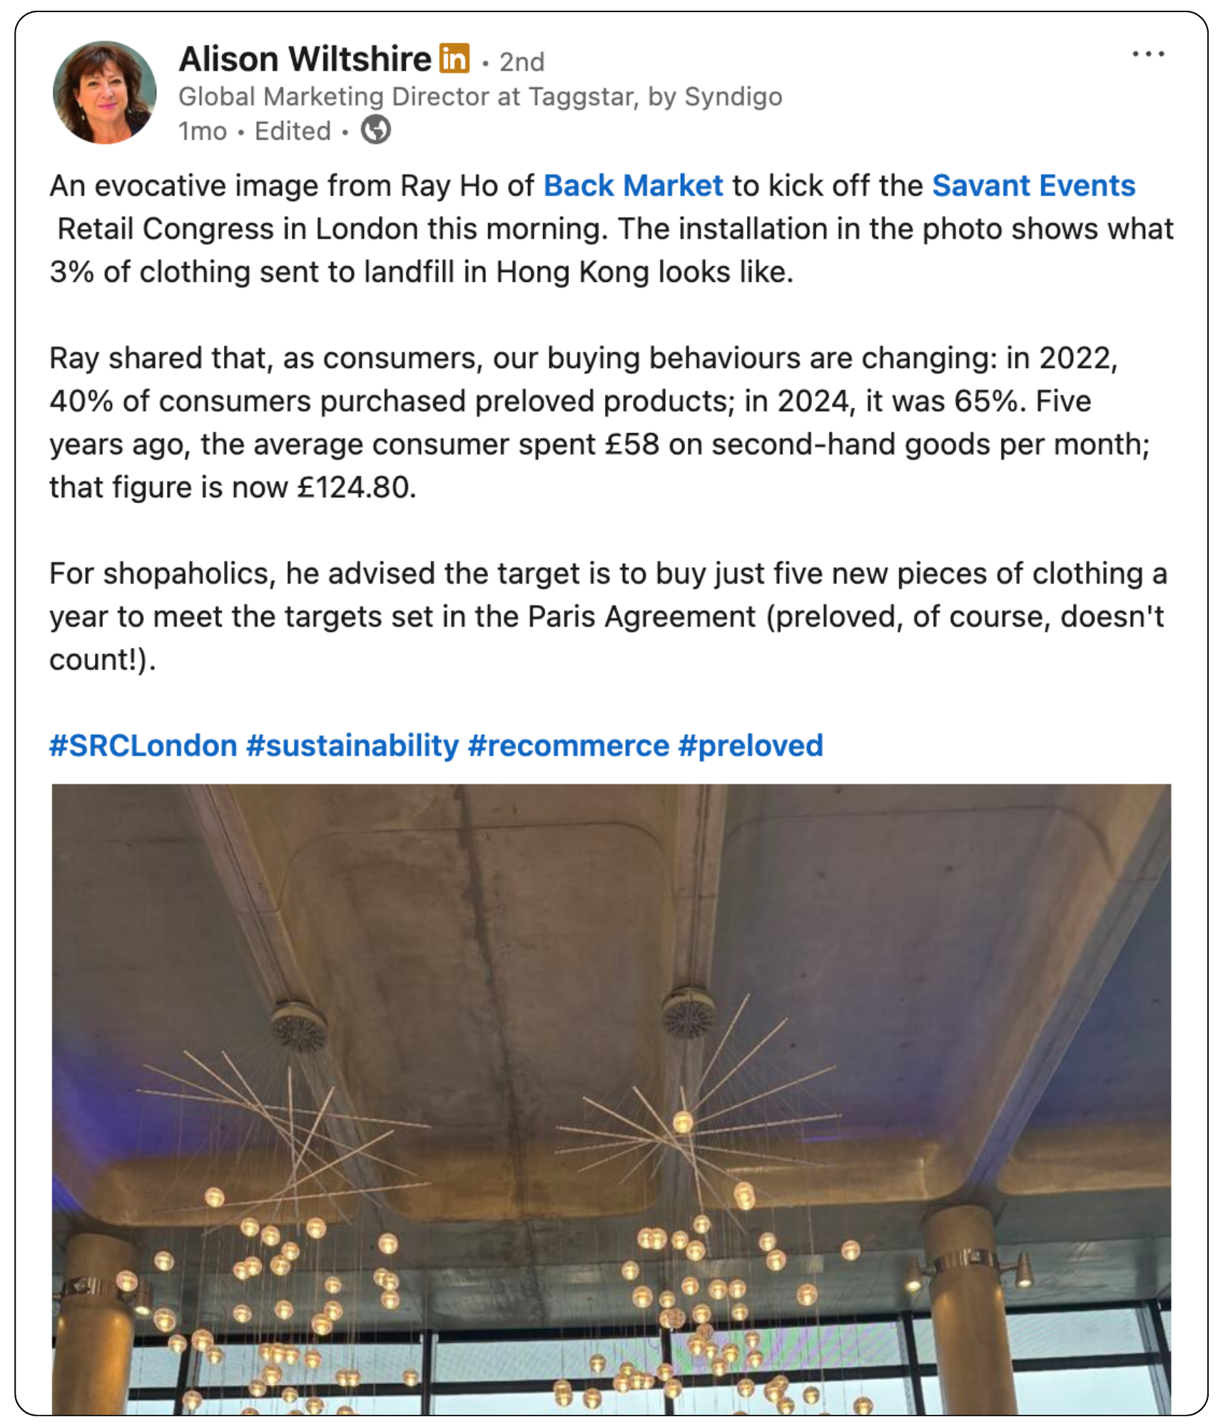Select the #recommerce hashtag
Screen dimensions: 1223x1427
569,746
